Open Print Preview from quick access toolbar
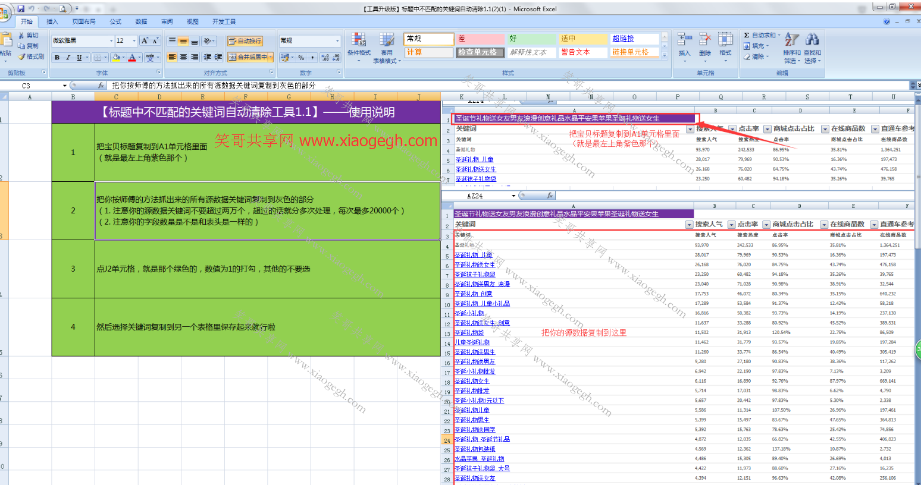921x485 pixels. click(x=62, y=8)
